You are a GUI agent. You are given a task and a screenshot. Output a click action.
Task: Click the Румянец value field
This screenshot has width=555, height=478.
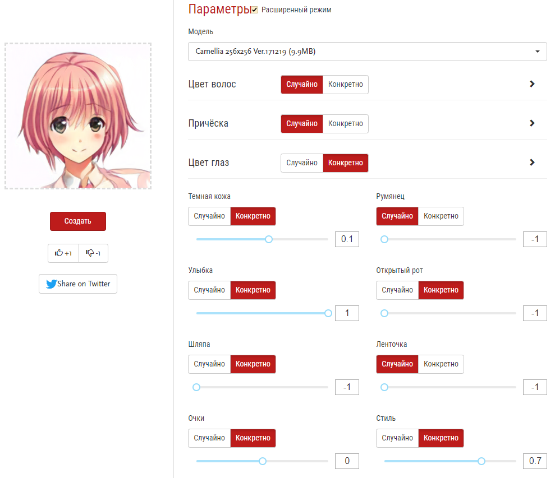pyautogui.click(x=535, y=239)
